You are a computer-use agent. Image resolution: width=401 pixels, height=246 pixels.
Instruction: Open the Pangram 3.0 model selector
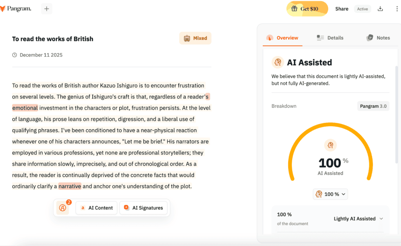click(x=373, y=106)
